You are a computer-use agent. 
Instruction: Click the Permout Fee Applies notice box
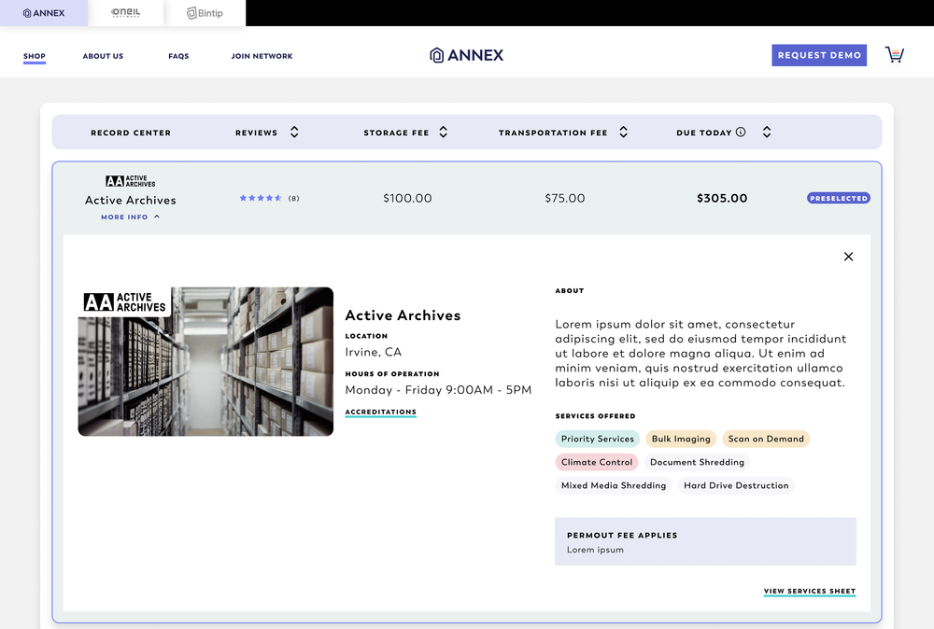[705, 541]
